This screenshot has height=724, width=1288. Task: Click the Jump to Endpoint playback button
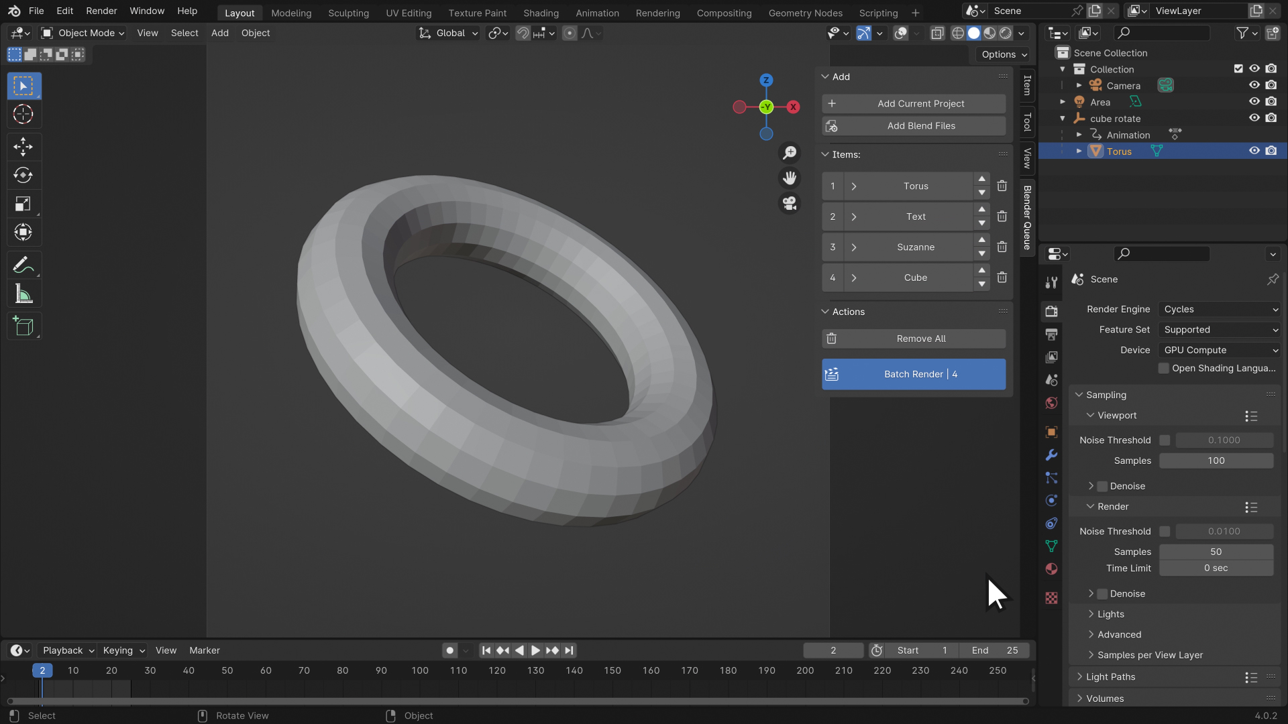pyautogui.click(x=569, y=650)
